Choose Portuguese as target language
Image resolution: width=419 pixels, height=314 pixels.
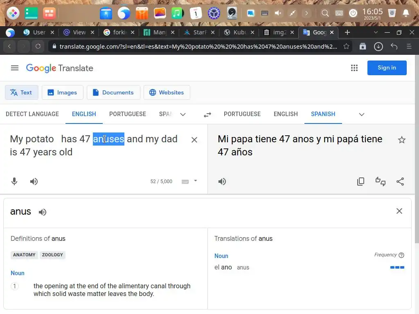pos(242,114)
